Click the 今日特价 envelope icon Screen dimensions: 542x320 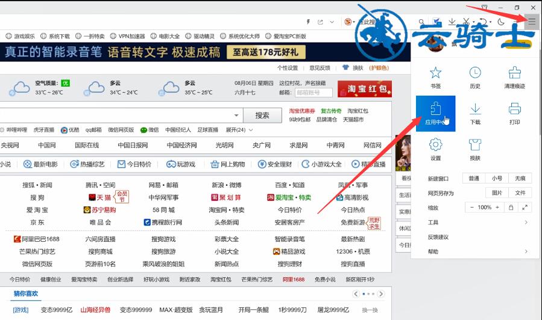121,164
